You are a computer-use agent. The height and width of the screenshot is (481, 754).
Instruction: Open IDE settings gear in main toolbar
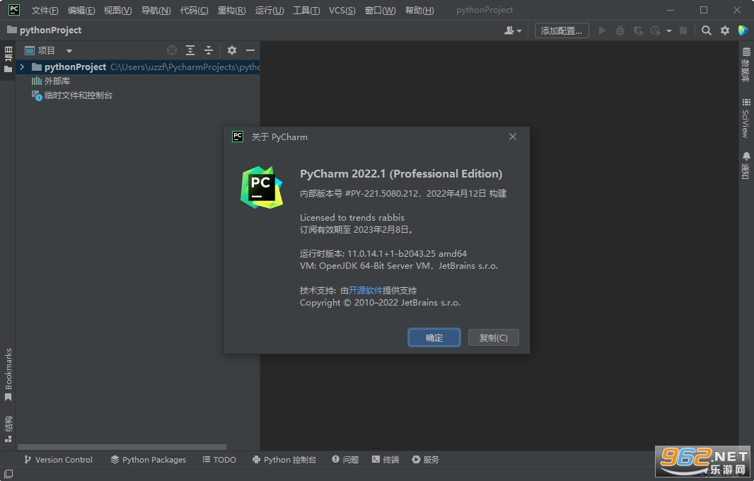(725, 31)
